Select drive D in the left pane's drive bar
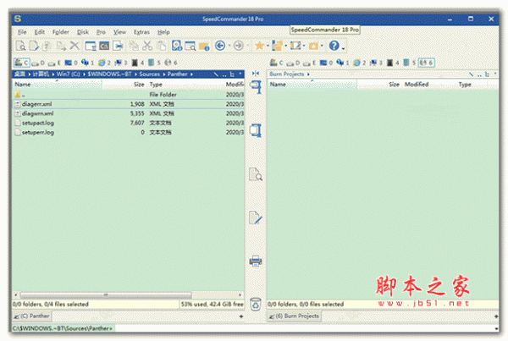Viewport: 508px width, 341px height. [x=39, y=63]
